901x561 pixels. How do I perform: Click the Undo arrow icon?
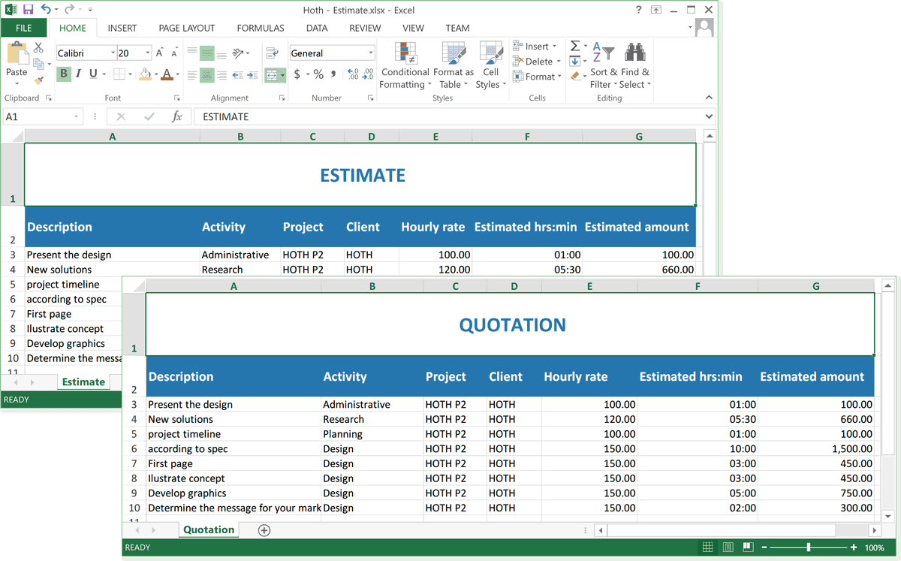point(47,10)
